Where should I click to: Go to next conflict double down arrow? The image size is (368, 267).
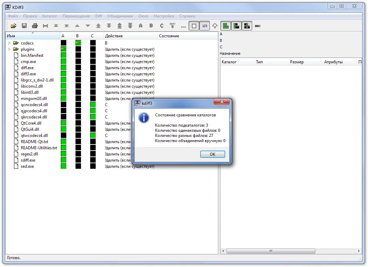[109, 26]
